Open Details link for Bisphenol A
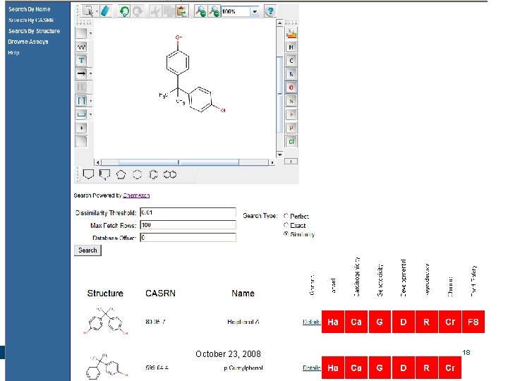Image resolution: width=508 pixels, height=381 pixels. pyautogui.click(x=311, y=322)
